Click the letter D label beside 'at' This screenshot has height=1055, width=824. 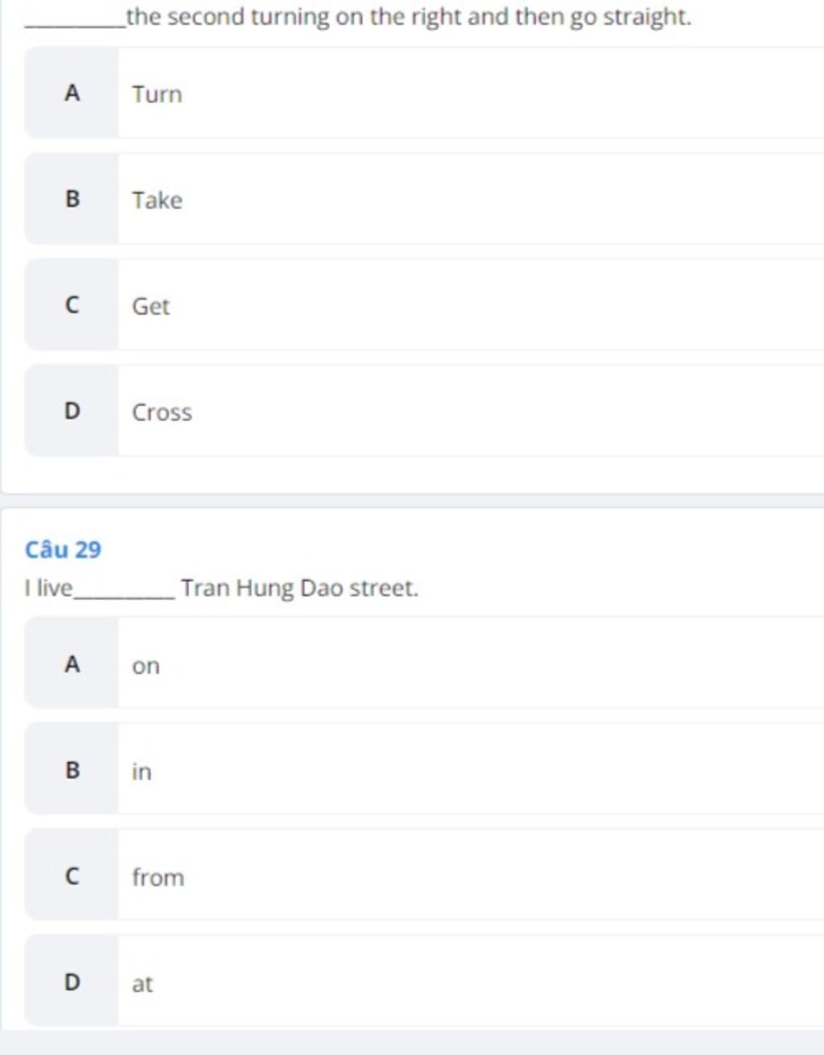click(72, 981)
